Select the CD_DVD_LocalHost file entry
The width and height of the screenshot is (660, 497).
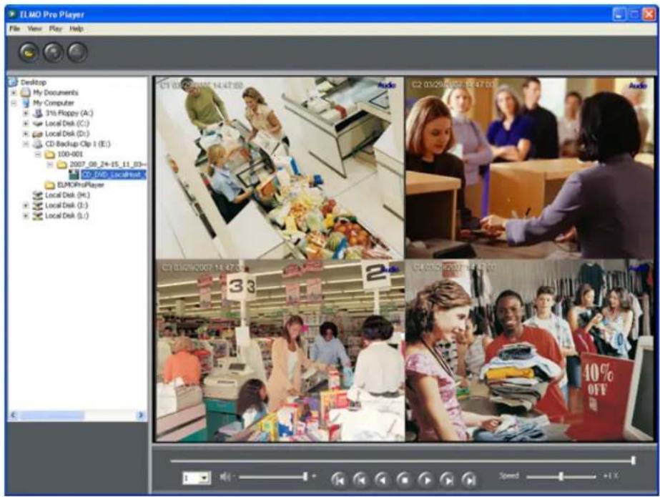click(114, 174)
